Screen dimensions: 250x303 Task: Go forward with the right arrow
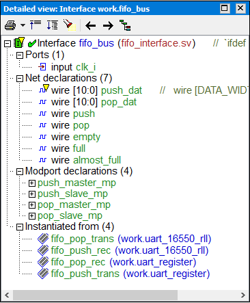pos(108,25)
